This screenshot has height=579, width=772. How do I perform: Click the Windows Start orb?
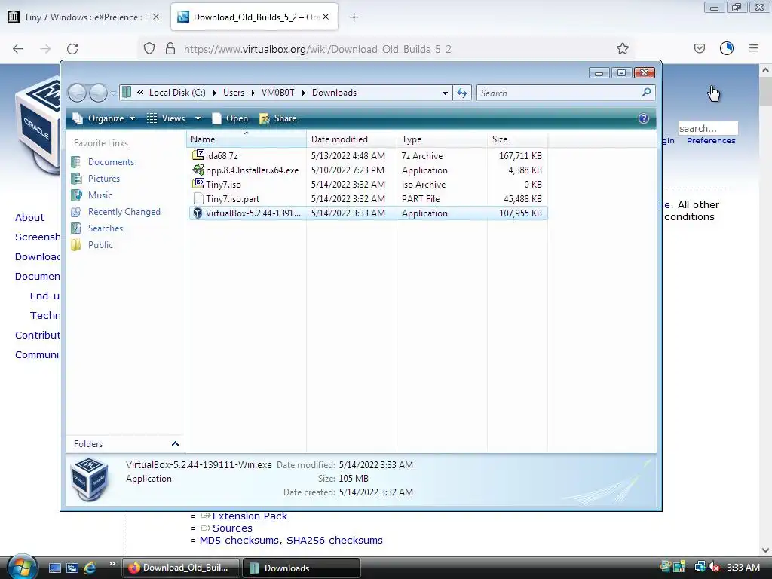pos(21,567)
